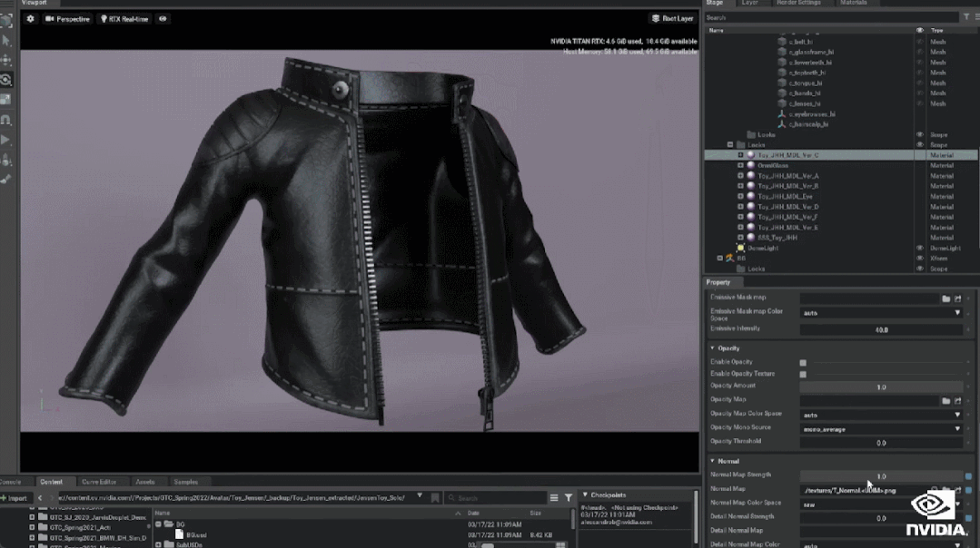Enable the Opacity Texture checkbox
This screenshot has height=548, width=980.
point(803,374)
